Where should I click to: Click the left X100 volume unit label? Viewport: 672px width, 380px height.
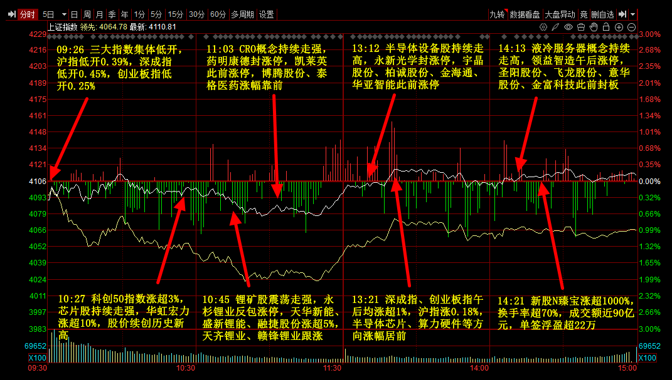(x=37, y=357)
